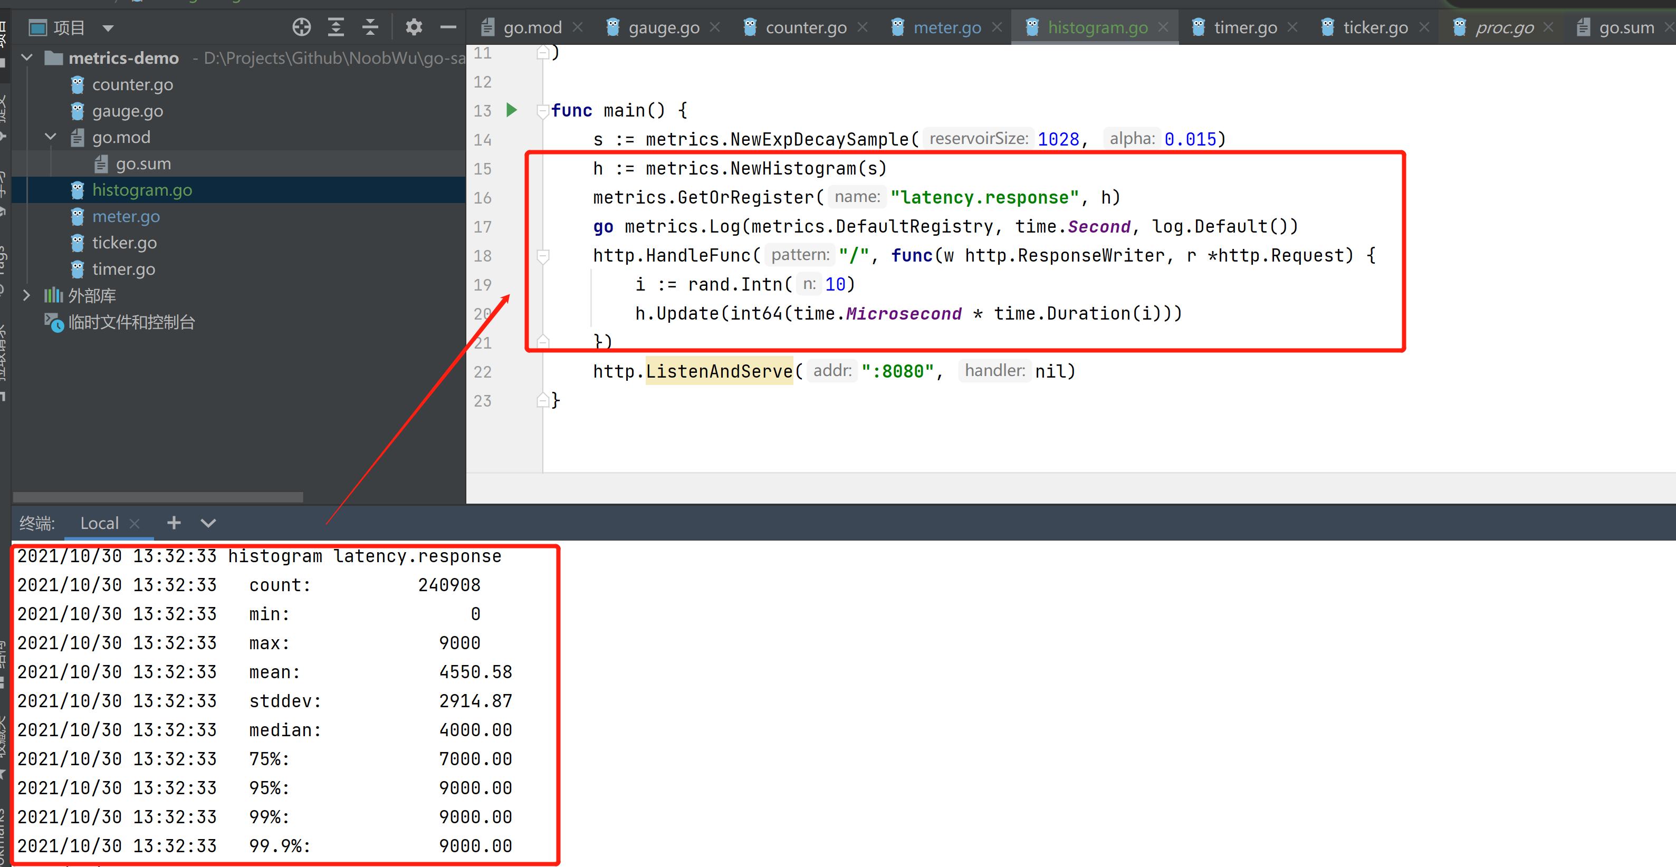This screenshot has height=867, width=1676.
Task: Close the gauge.go editor tab
Action: point(714,27)
